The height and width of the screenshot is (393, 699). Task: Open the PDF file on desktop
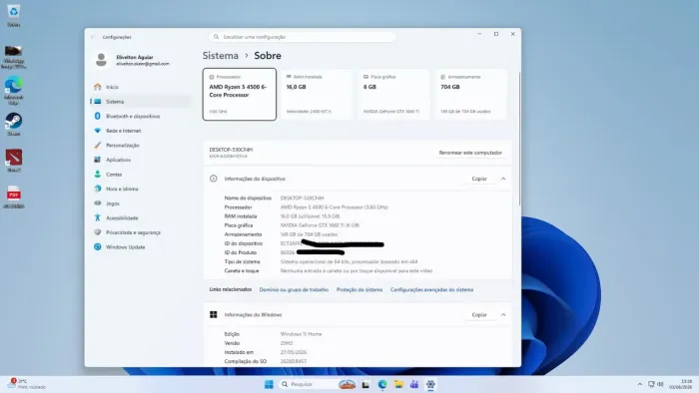pos(13,197)
